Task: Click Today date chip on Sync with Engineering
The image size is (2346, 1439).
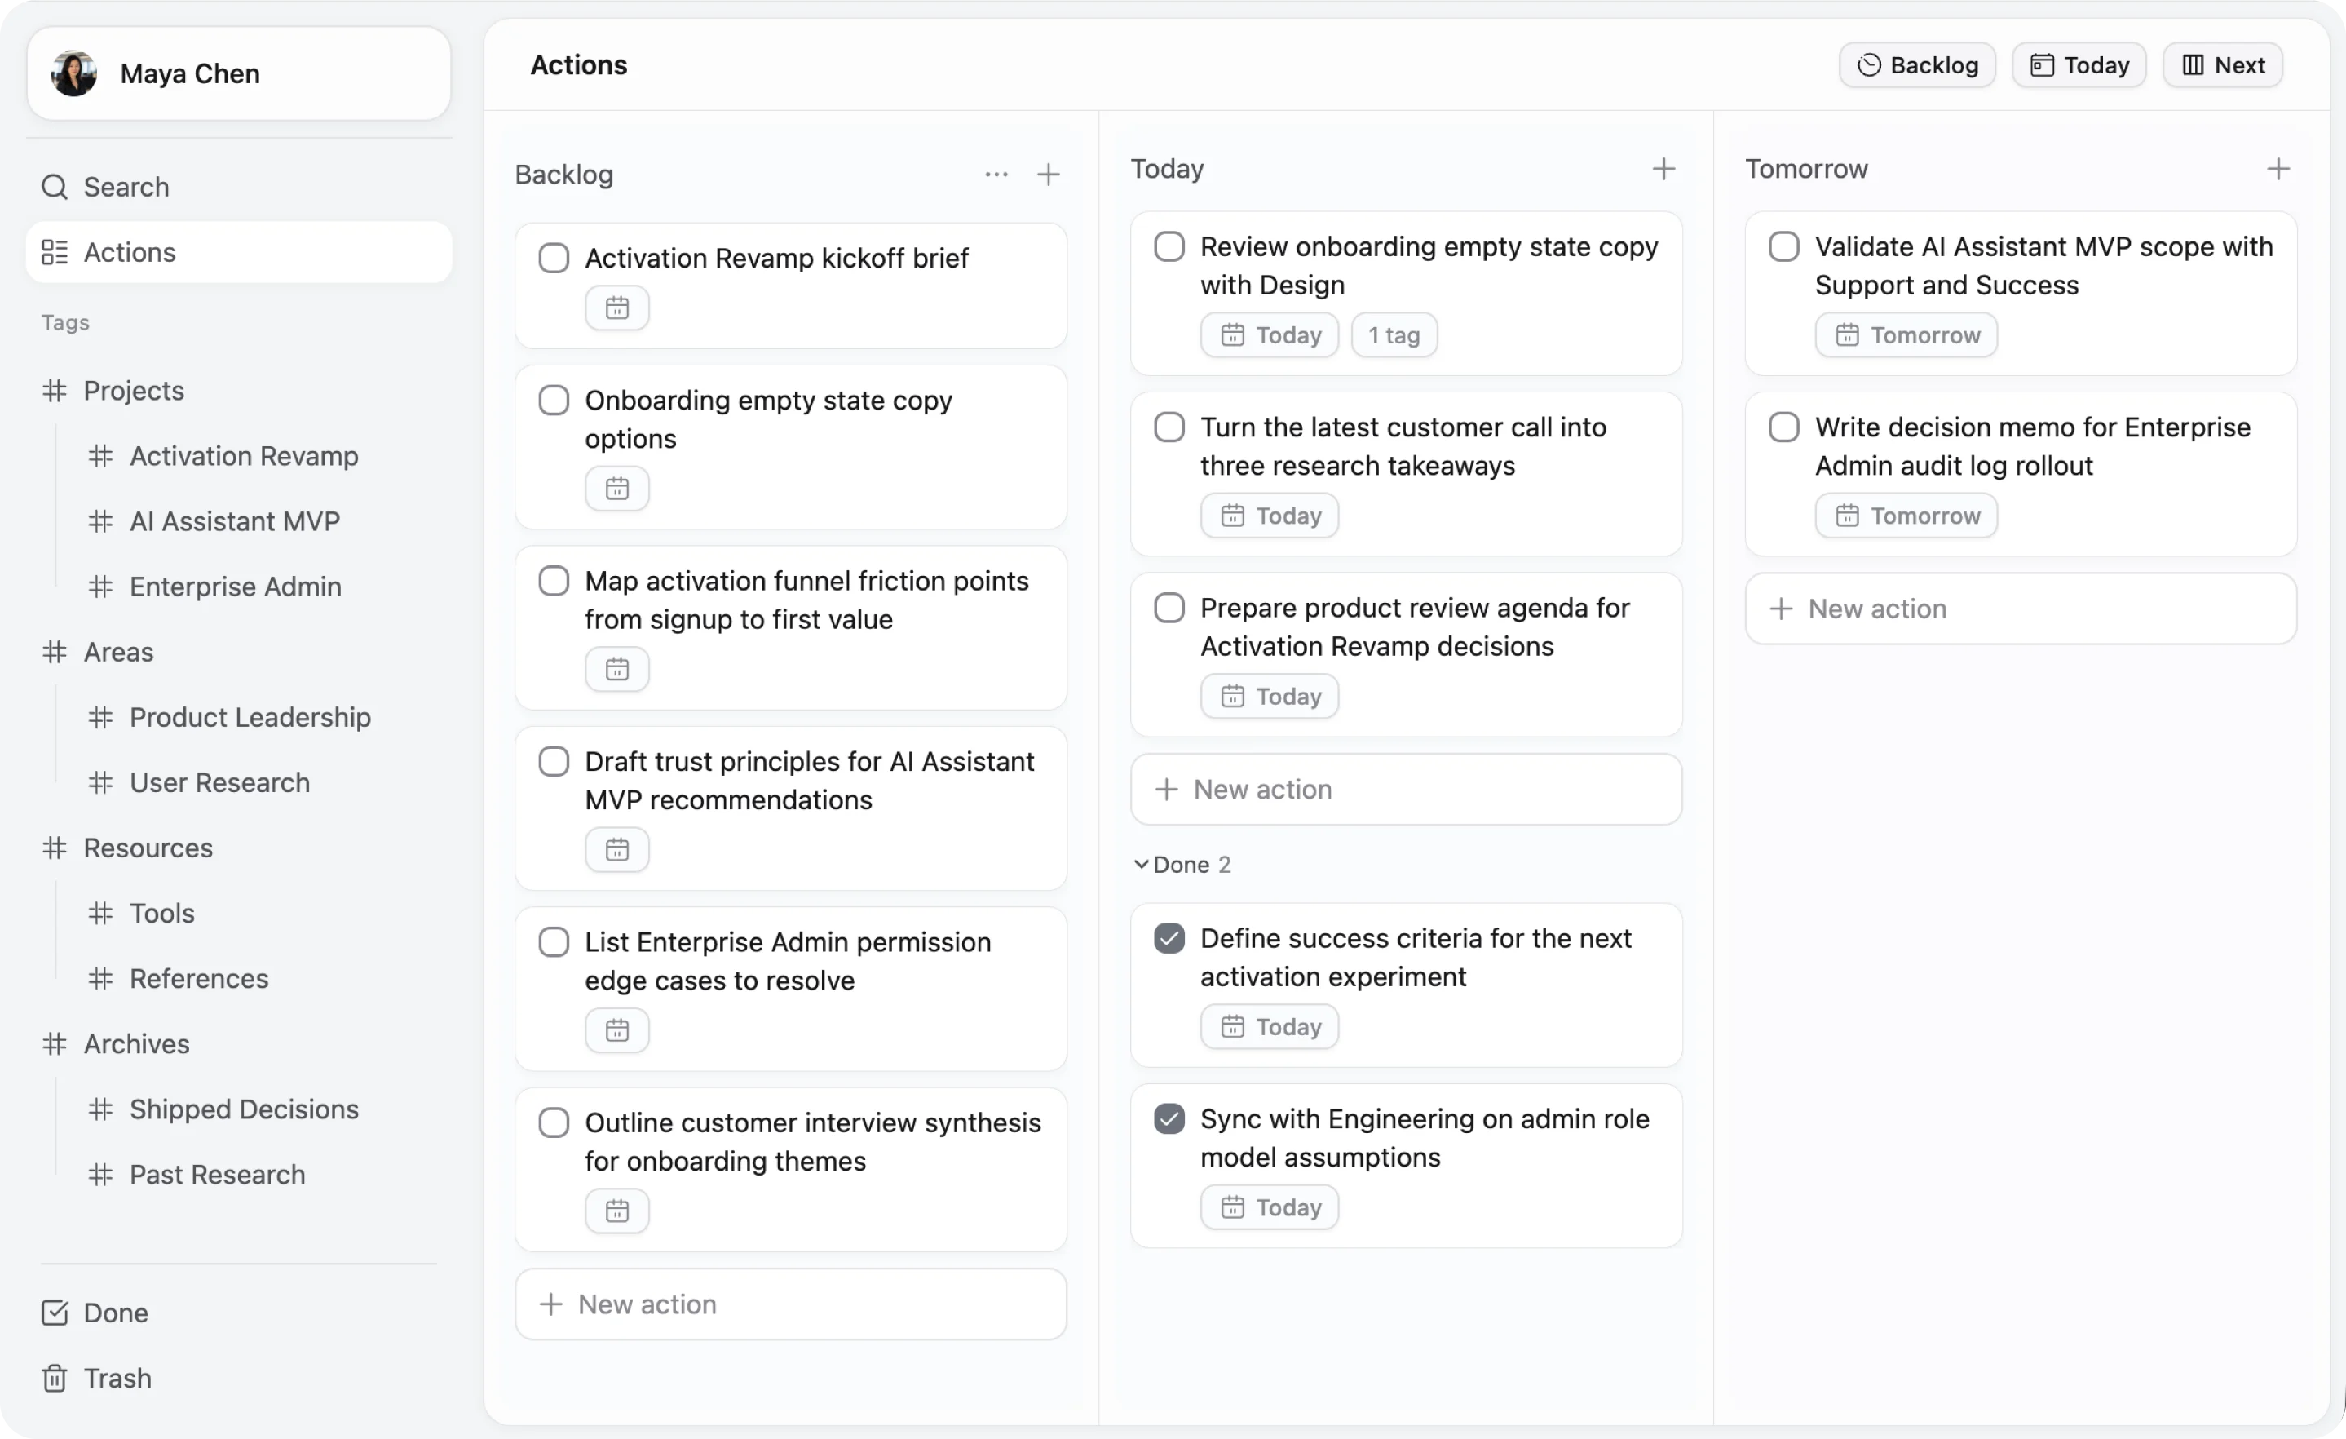Action: pos(1269,1207)
